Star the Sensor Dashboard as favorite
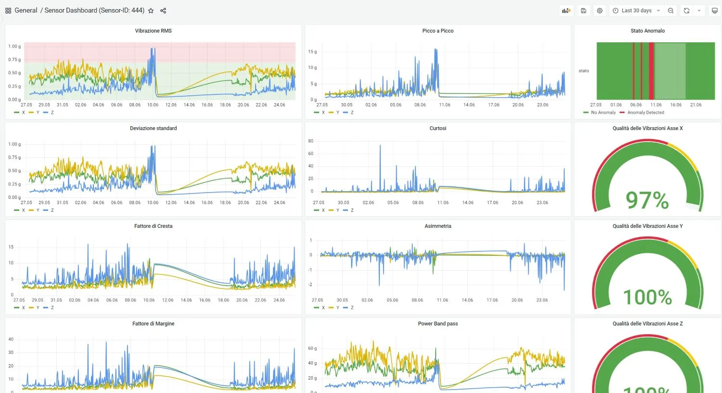The width and height of the screenshot is (722, 393). tap(151, 11)
